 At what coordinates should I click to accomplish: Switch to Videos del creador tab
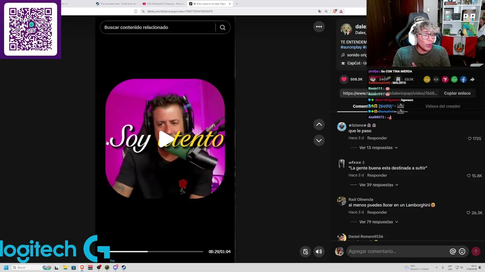pos(443,106)
